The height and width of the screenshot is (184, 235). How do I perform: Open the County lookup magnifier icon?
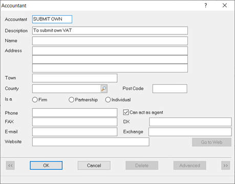tap(104, 88)
